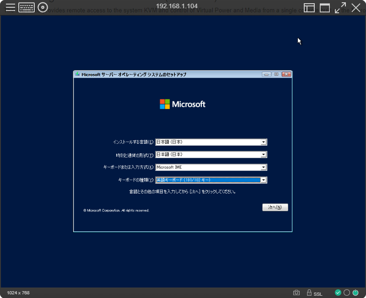Screen dimensions: 366x298
Task: Open the KVM hamburger menu
Action: 10,7
